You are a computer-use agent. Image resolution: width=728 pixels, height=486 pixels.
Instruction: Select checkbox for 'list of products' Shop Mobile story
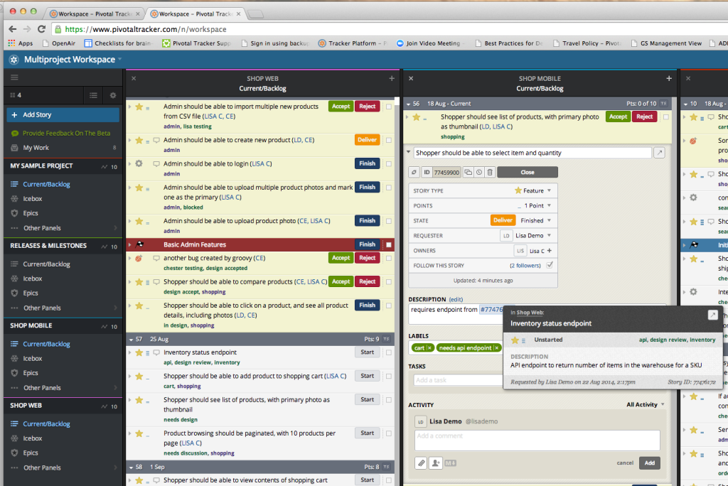click(666, 117)
